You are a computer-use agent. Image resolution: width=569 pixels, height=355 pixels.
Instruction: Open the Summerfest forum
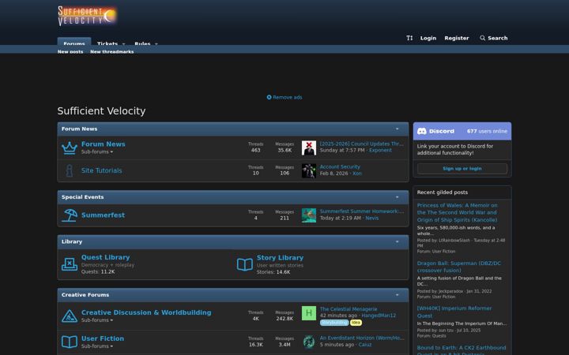[x=103, y=215]
